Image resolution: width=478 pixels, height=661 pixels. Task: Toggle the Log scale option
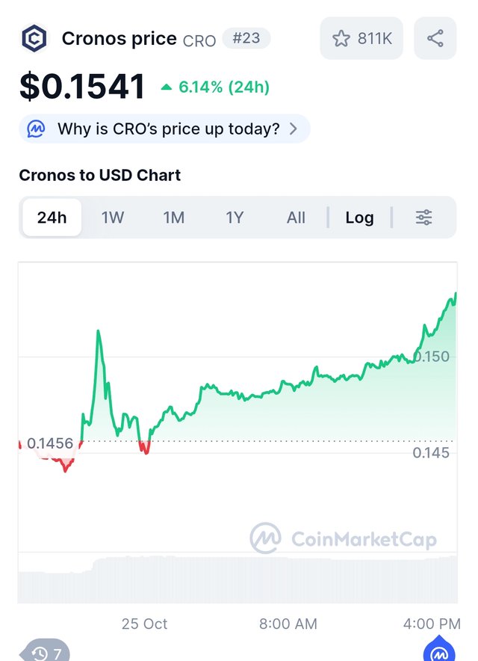pos(359,218)
